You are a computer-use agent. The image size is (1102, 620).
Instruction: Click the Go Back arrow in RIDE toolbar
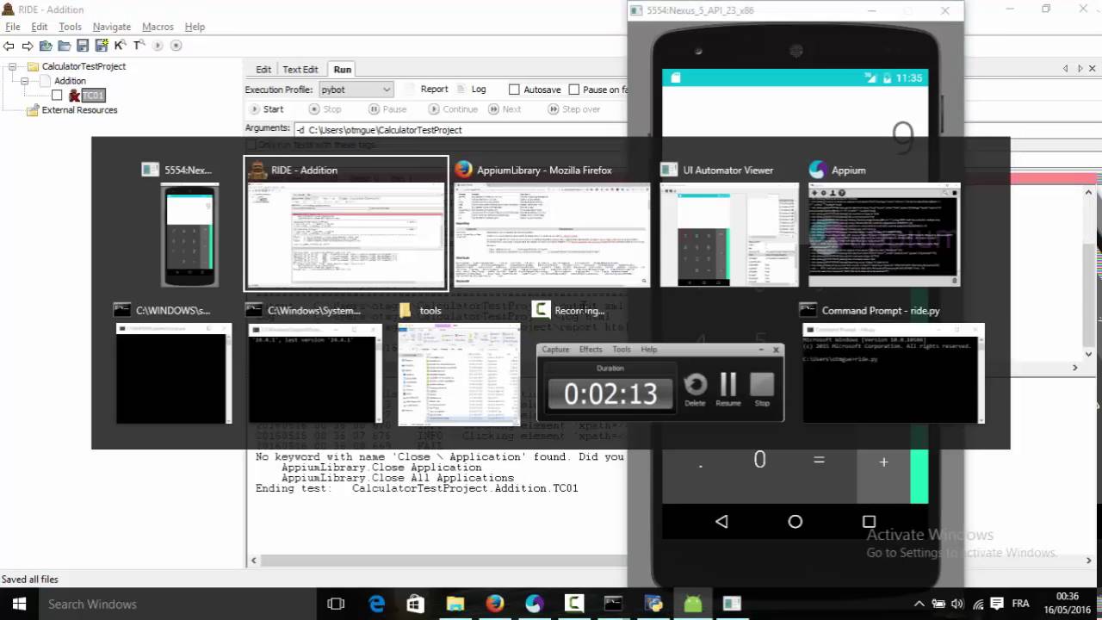click(9, 46)
